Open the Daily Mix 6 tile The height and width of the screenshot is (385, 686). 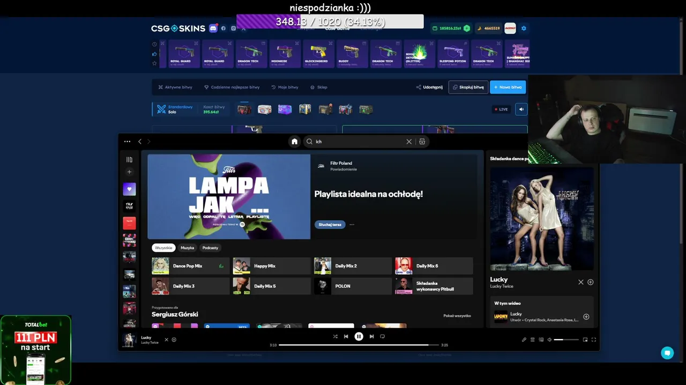(x=434, y=266)
